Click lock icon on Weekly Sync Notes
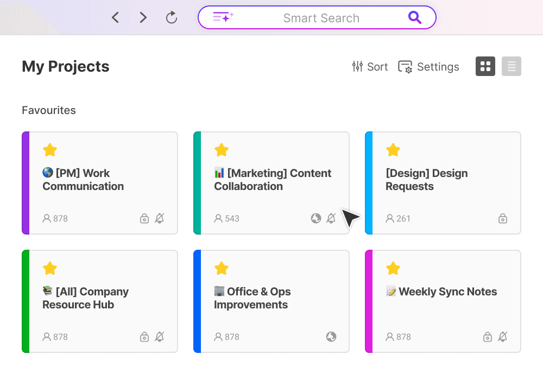 tap(488, 337)
